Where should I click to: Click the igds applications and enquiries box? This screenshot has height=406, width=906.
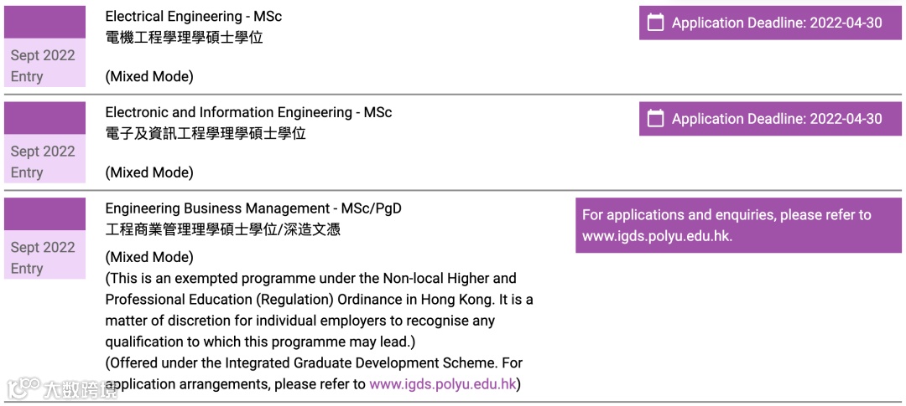738,225
